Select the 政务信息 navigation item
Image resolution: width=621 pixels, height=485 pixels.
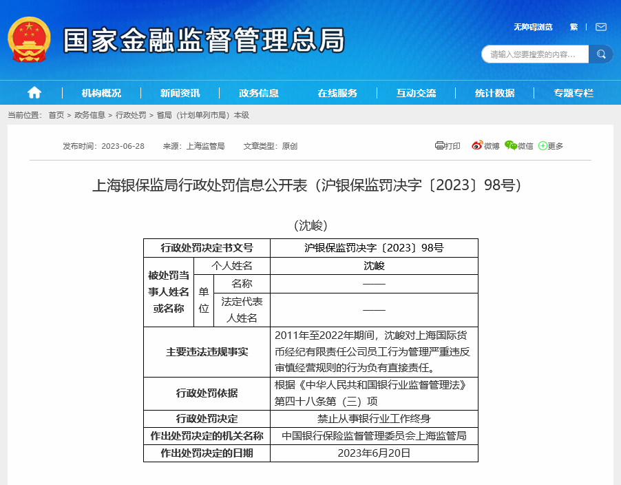point(259,93)
